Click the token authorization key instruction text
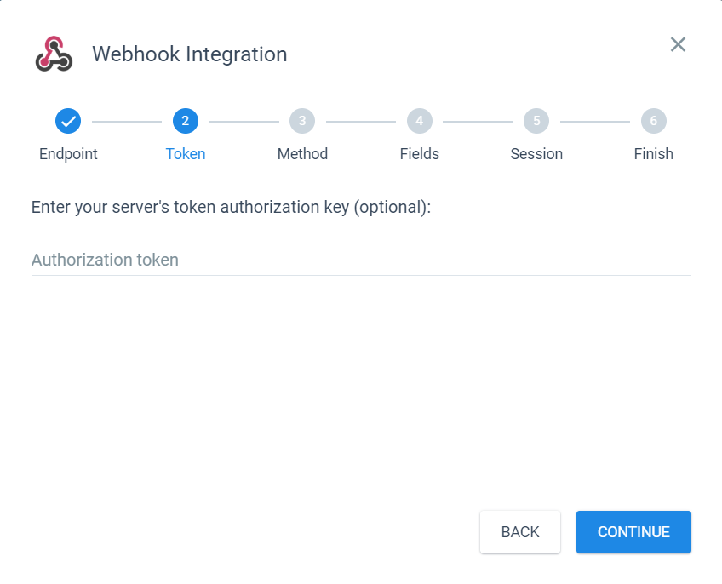 (x=231, y=207)
